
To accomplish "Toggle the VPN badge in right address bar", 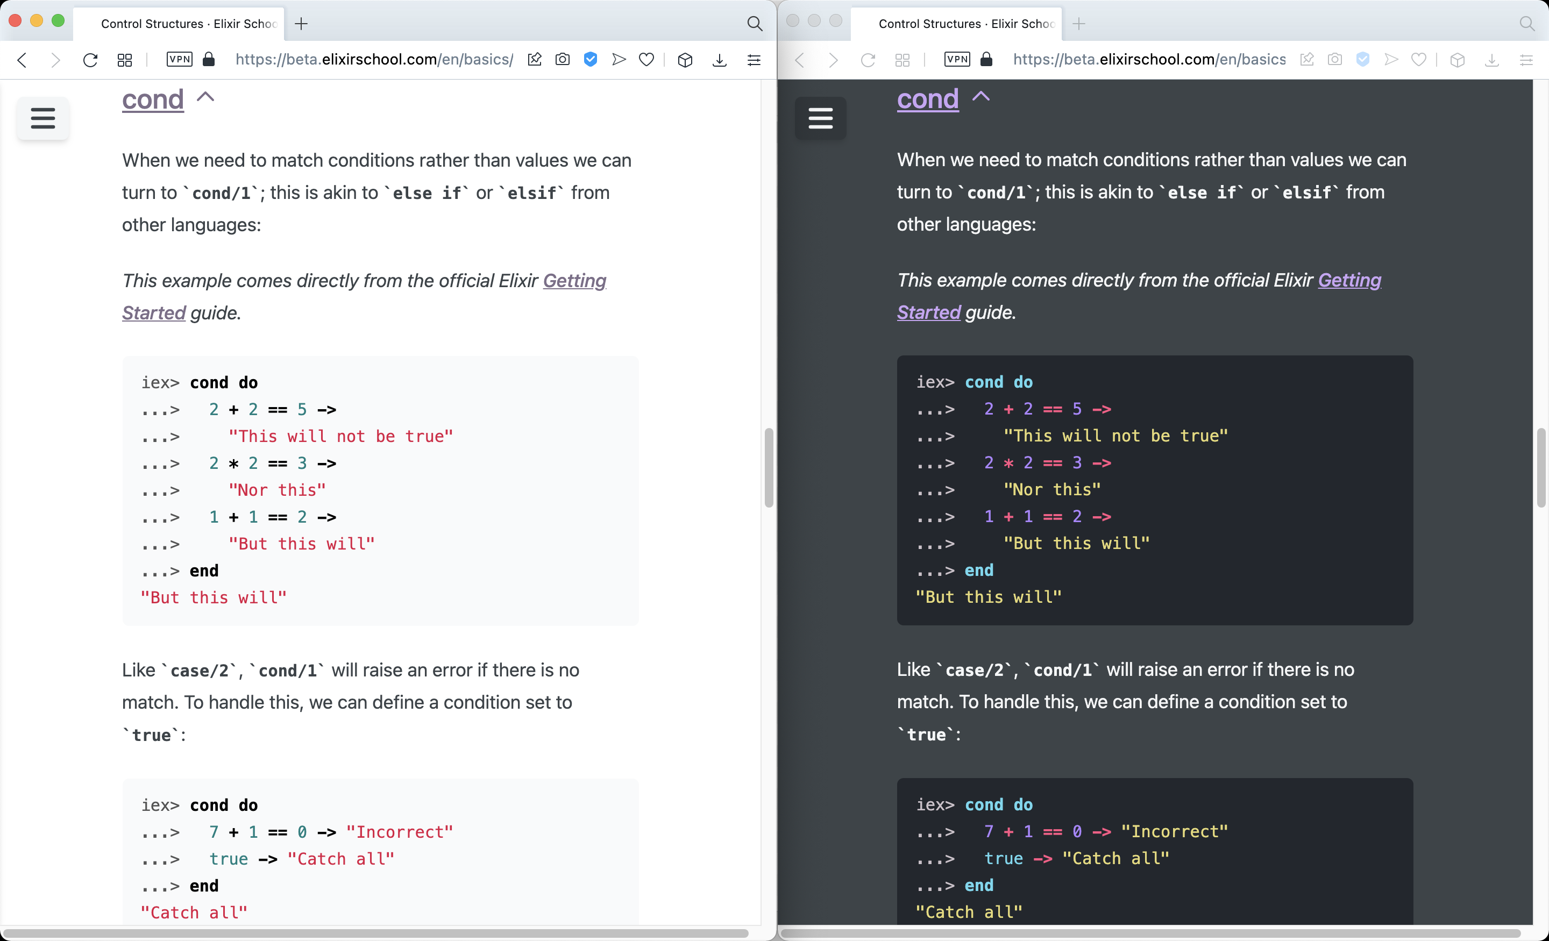I will (957, 60).
